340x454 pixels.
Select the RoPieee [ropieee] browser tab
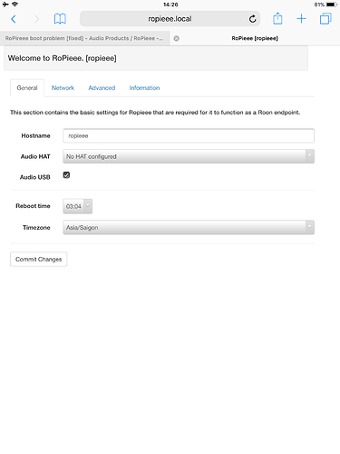[255, 38]
